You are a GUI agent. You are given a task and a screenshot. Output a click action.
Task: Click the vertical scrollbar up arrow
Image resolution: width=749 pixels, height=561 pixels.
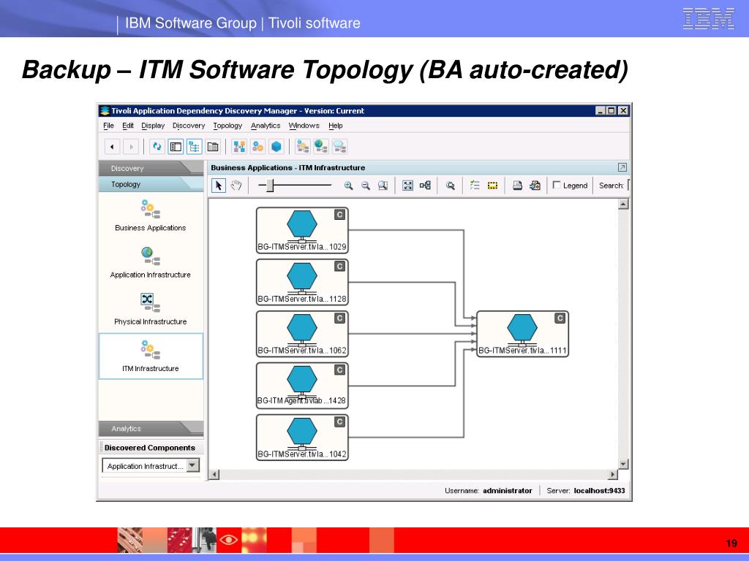[623, 205]
